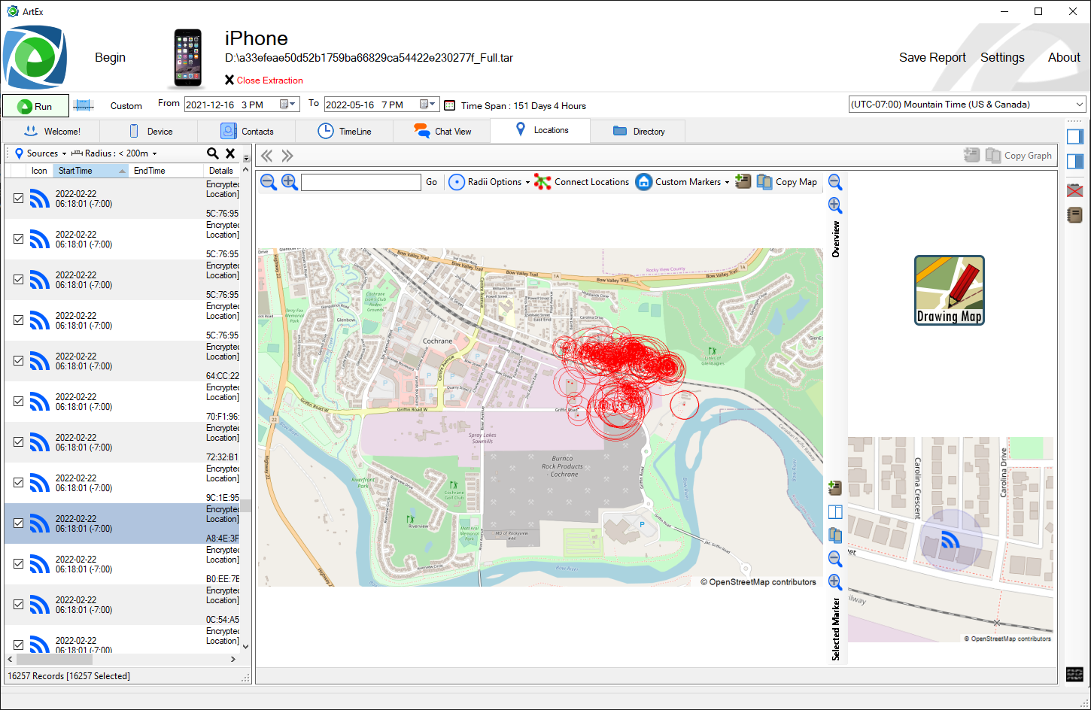Zoom out on the main map
This screenshot has width=1091, height=710.
click(269, 181)
